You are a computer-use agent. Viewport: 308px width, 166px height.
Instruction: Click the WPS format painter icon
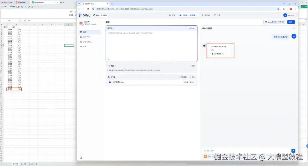click(x=71, y=13)
